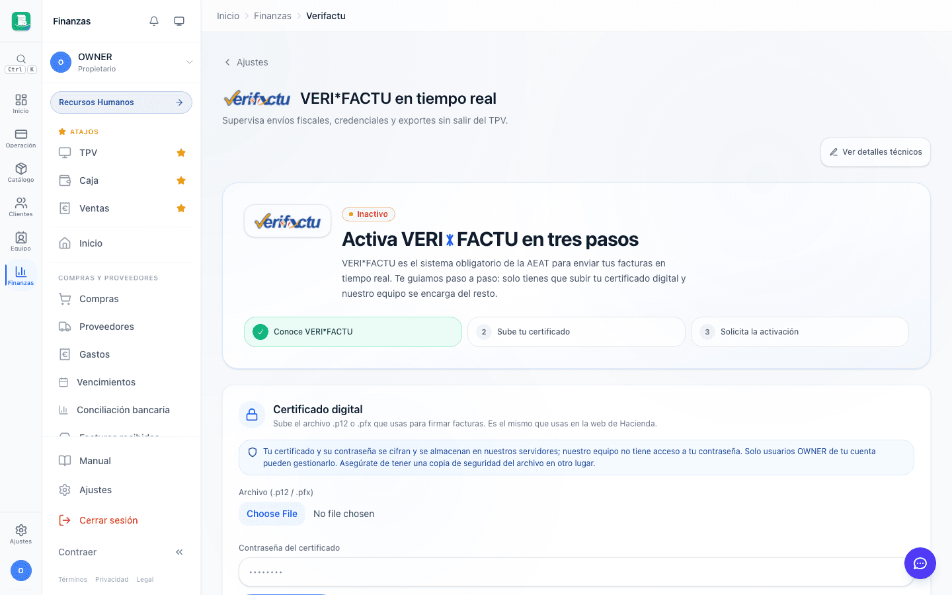Click the Verifactu breadcrumb text
The image size is (952, 595).
(326, 16)
